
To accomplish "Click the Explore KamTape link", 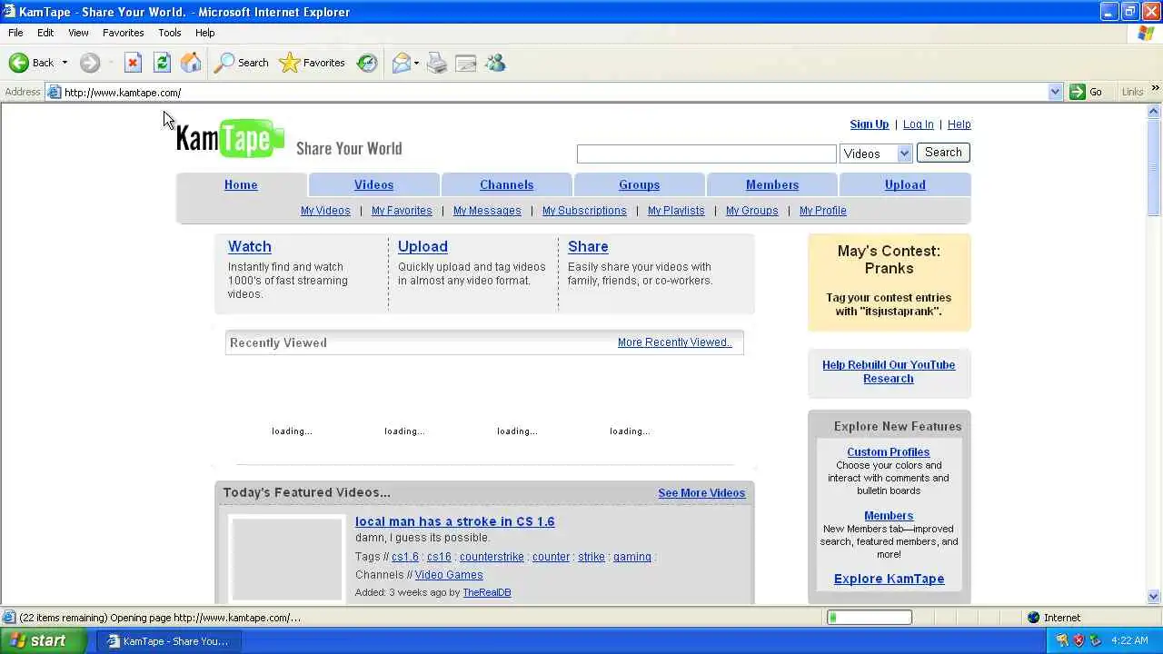I will (889, 579).
